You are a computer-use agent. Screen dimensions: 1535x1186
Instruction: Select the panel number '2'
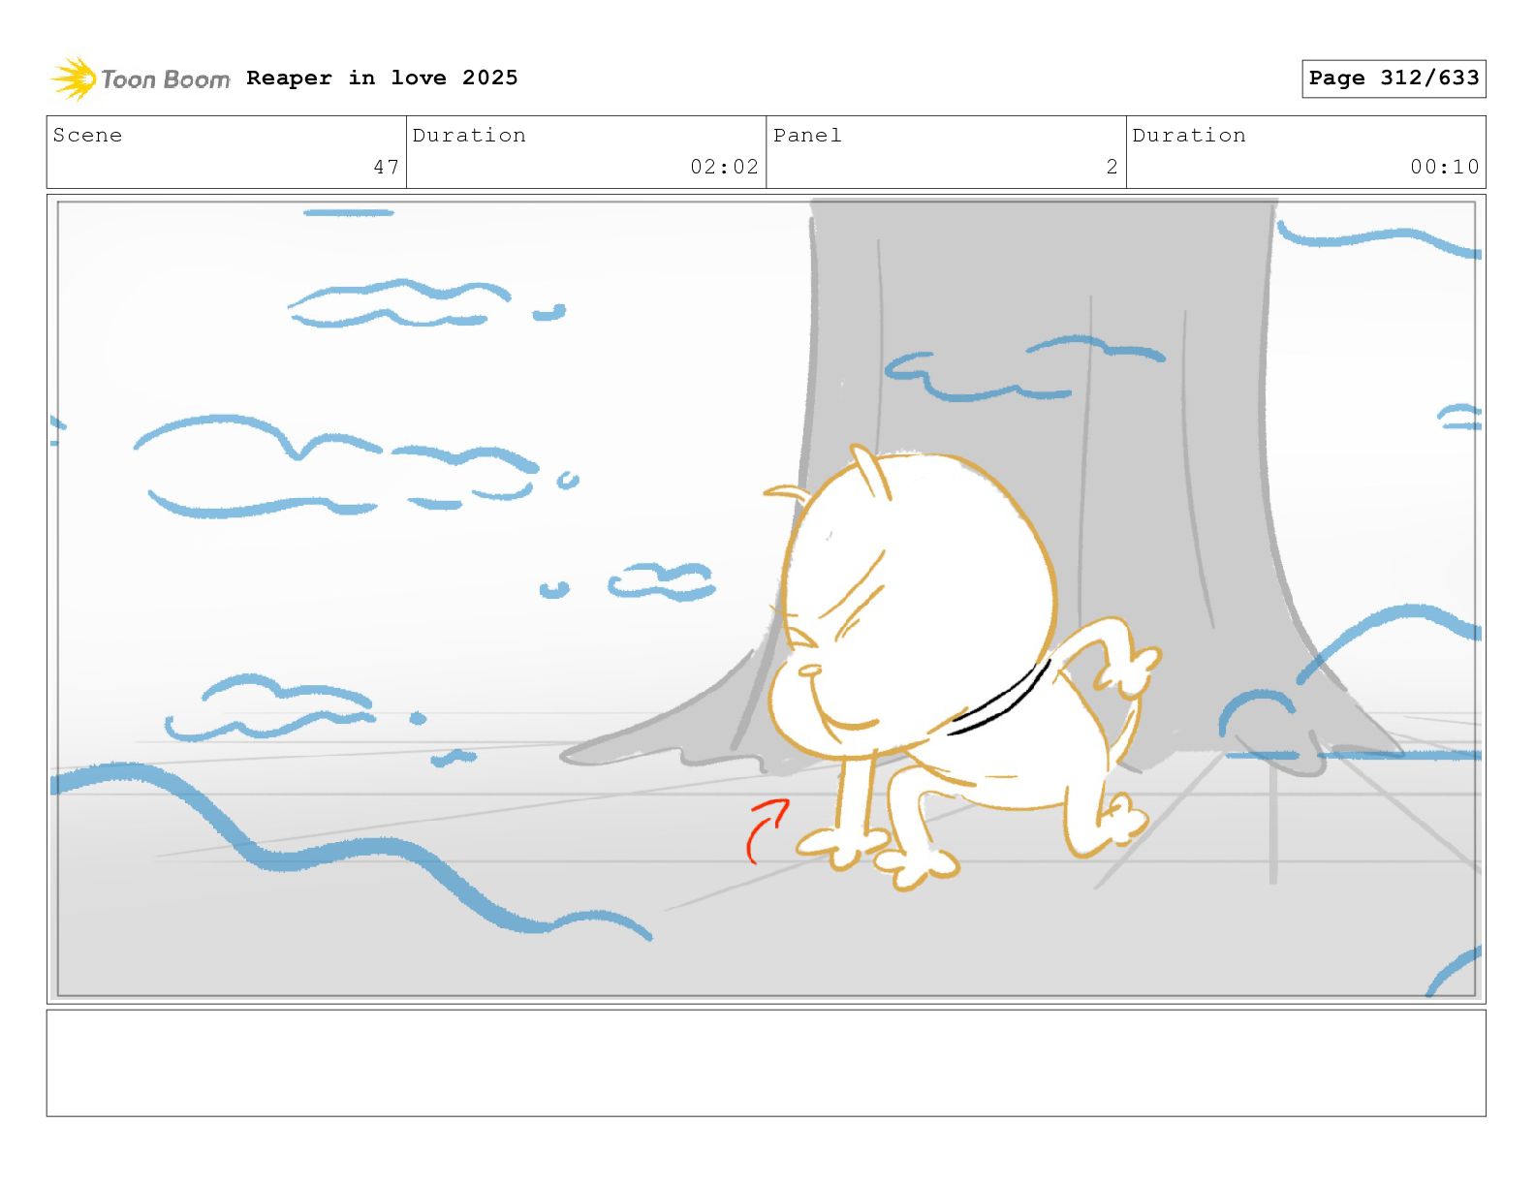(x=1112, y=167)
